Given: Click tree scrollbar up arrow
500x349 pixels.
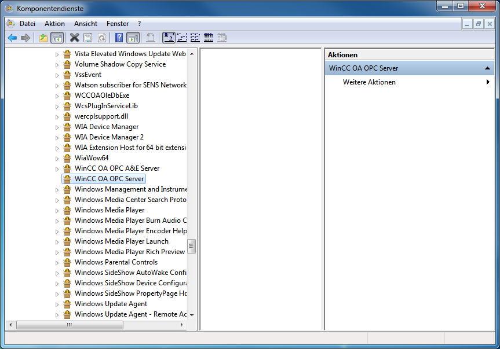Looking at the screenshot, I should pos(192,54).
